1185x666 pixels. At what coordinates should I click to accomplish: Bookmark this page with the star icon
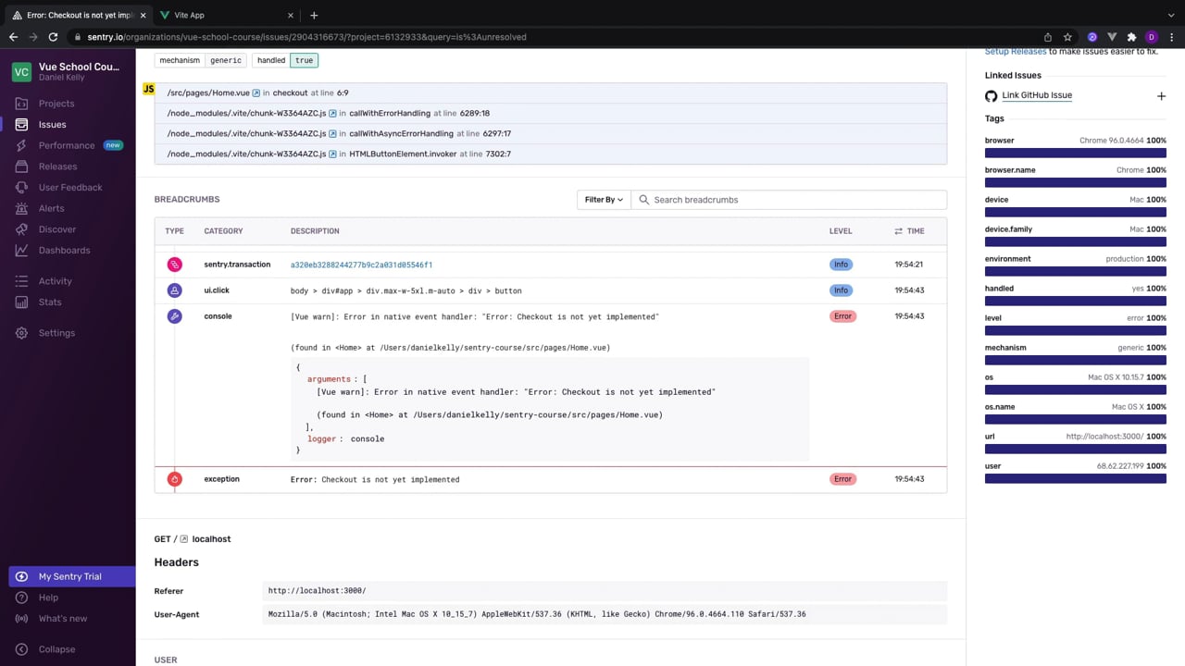[1067, 37]
